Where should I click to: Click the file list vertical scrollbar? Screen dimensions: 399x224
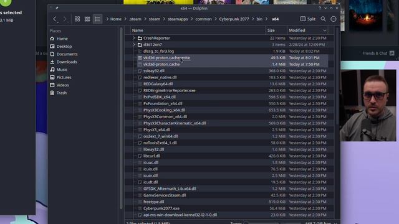click(337, 76)
